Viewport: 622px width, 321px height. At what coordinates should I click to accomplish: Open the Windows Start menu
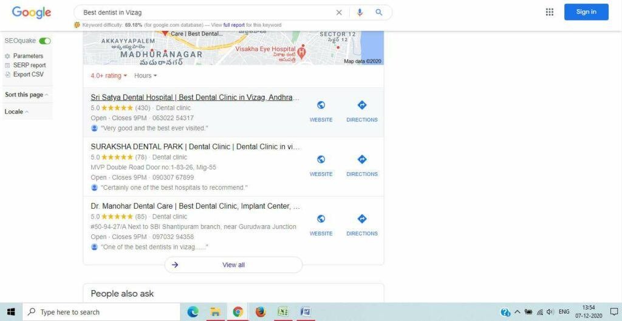pyautogui.click(x=11, y=312)
